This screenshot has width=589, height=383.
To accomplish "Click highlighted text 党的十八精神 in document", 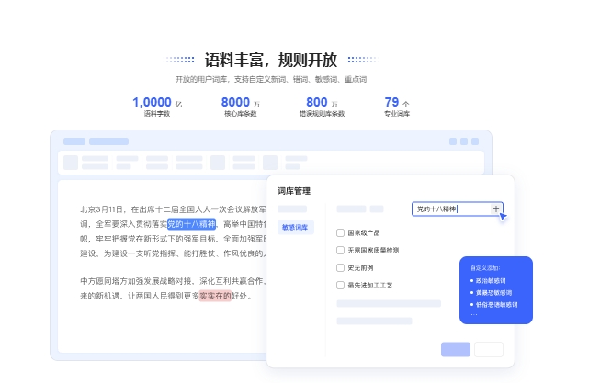I will (x=190, y=223).
